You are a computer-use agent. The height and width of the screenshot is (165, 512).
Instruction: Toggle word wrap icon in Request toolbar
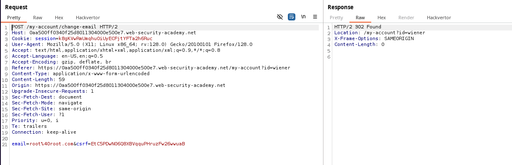click(292, 17)
